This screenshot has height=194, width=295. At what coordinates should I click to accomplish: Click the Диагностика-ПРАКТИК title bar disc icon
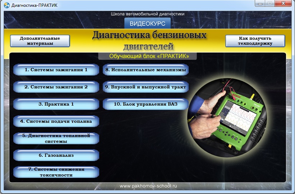pyautogui.click(x=6, y=5)
